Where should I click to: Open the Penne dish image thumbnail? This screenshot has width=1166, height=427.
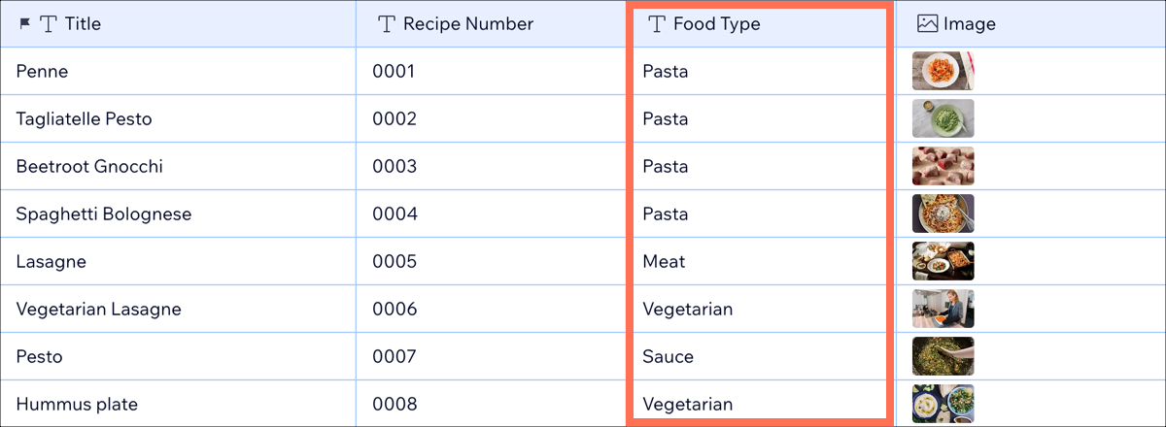point(943,71)
